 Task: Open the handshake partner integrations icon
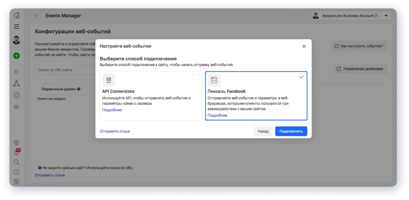tap(16, 107)
